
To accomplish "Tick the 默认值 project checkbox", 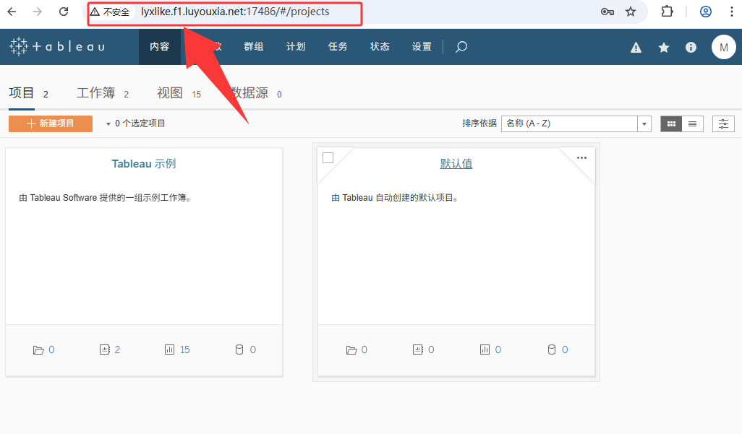I will pyautogui.click(x=328, y=158).
